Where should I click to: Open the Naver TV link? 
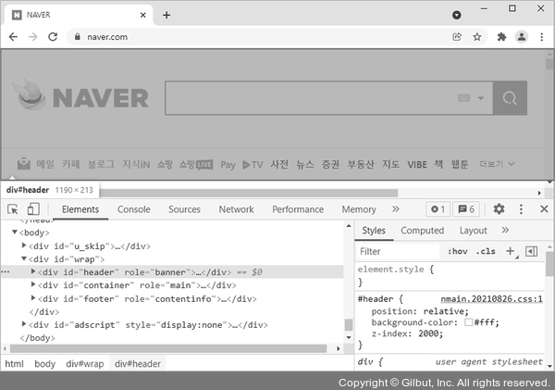click(253, 165)
